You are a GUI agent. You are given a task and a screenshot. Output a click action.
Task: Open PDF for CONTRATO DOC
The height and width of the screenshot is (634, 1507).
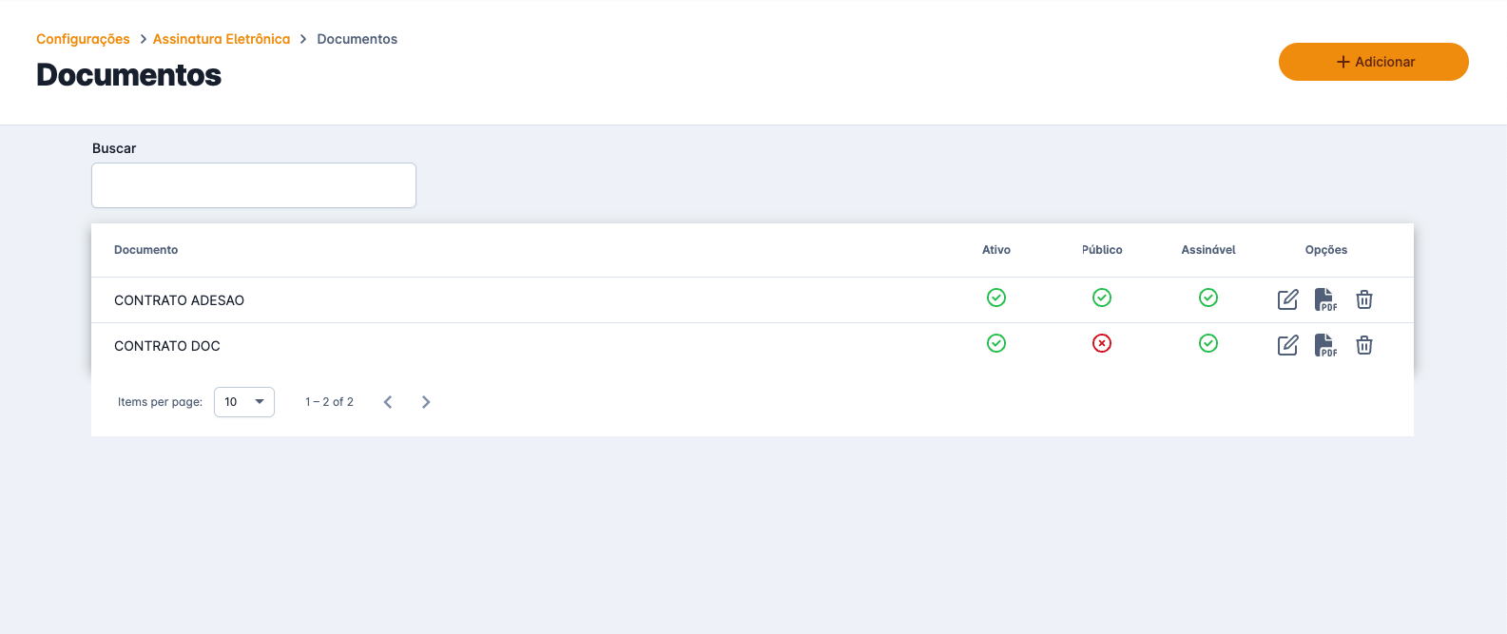point(1325,345)
